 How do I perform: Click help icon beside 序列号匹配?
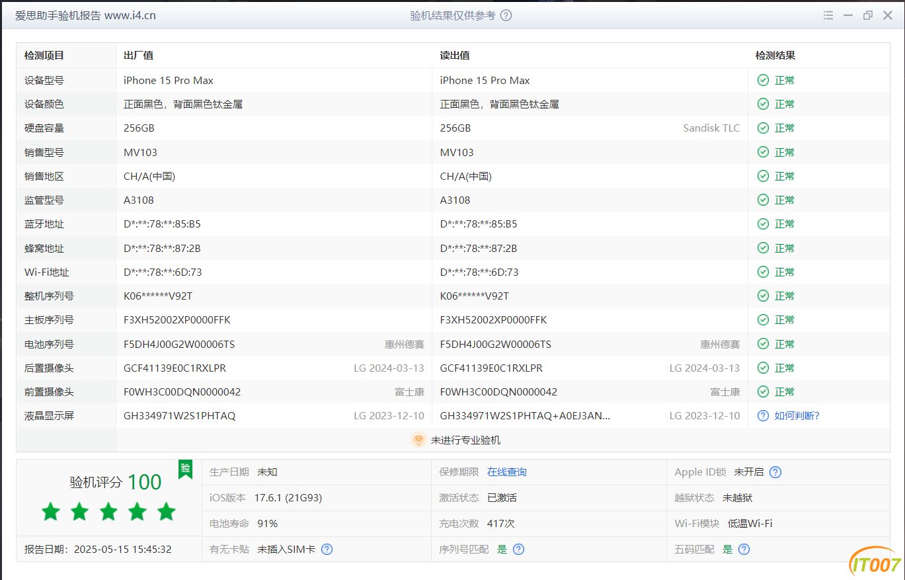click(518, 550)
